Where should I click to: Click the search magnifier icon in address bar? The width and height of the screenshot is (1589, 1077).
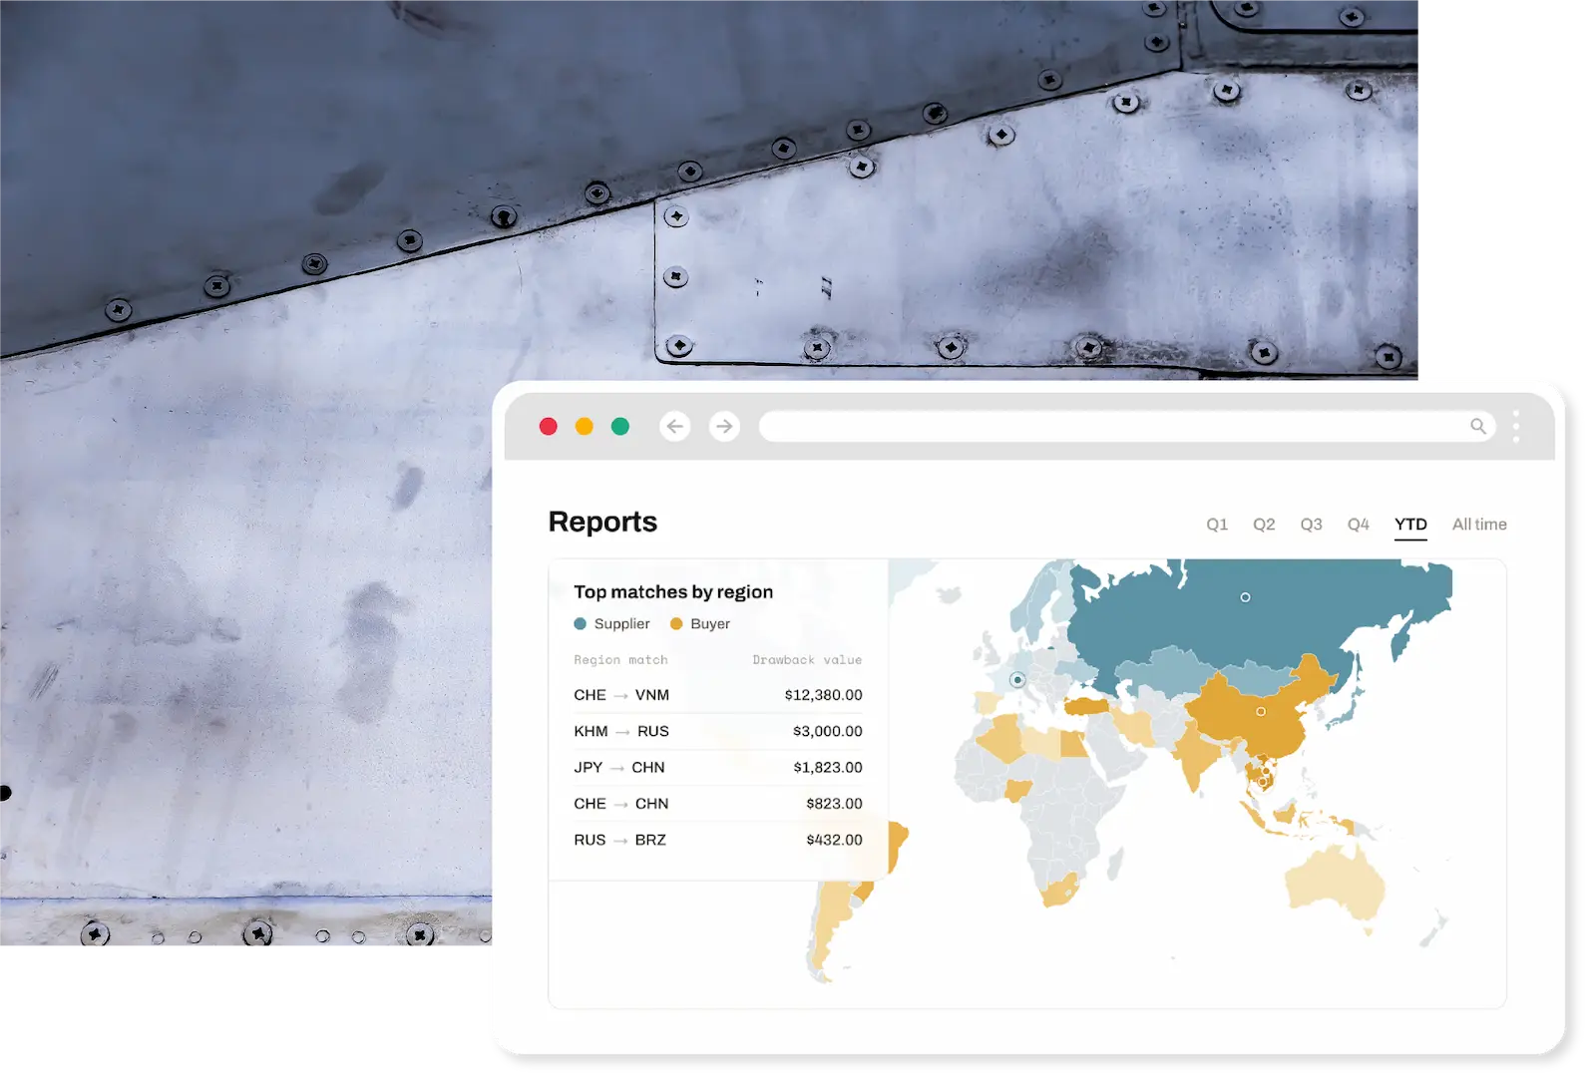[x=1478, y=427]
